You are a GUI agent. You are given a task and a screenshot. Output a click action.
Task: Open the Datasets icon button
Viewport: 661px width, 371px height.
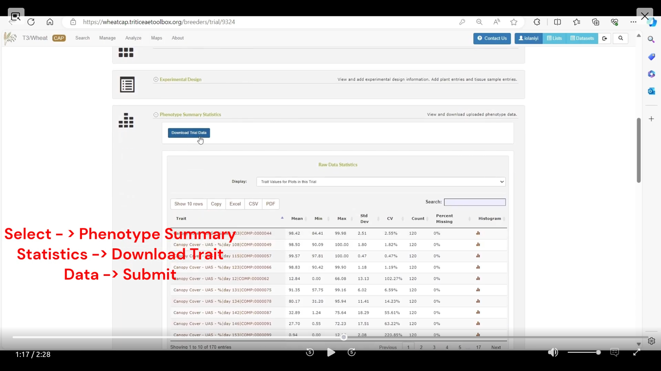point(582,38)
